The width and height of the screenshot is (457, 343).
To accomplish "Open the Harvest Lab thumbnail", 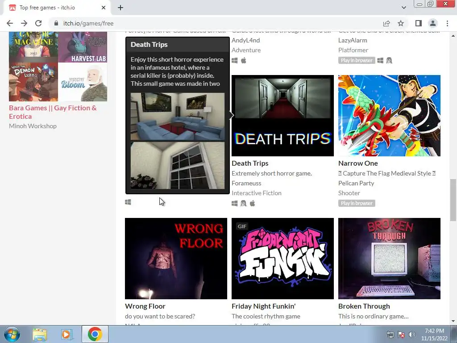I will pos(83,46).
